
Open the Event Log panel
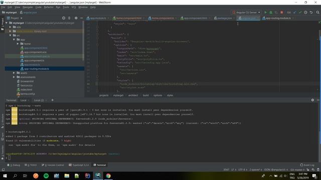(x=307, y=165)
